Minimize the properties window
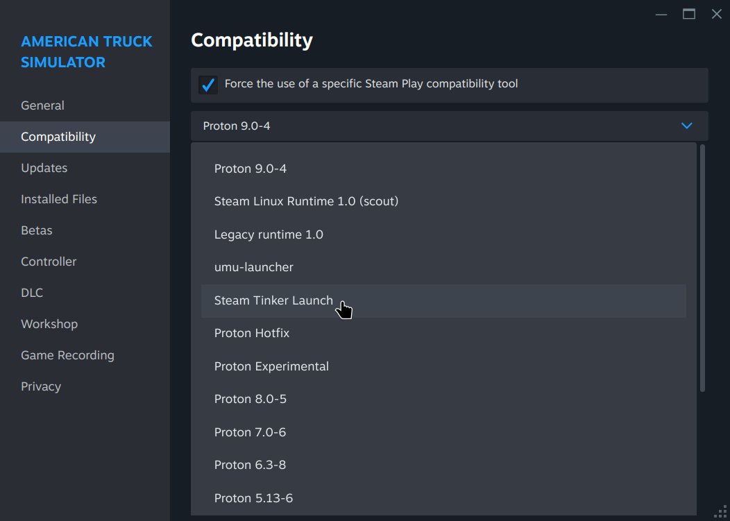730x521 pixels. tap(661, 14)
